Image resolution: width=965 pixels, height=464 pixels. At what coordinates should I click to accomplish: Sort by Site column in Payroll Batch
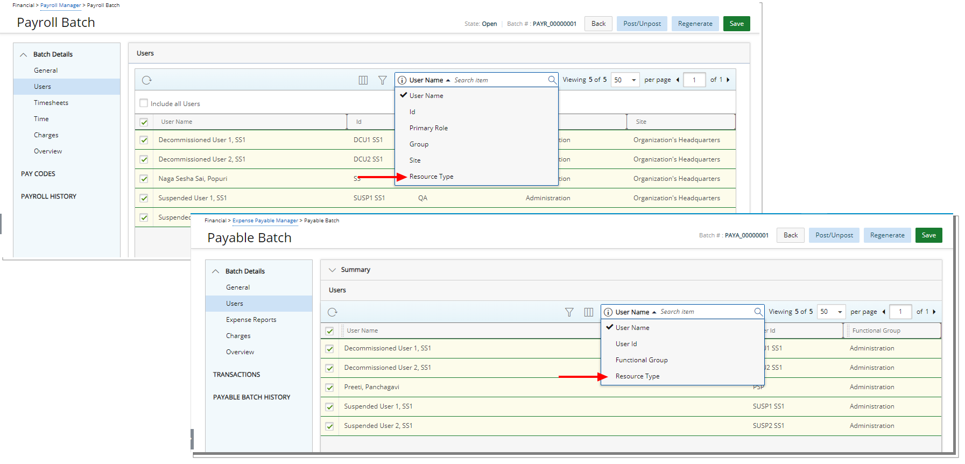640,122
